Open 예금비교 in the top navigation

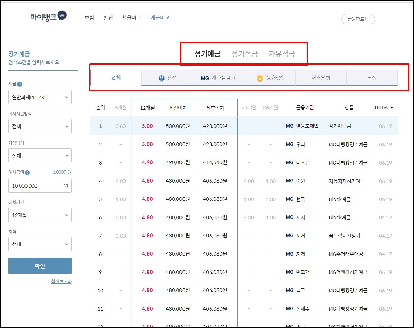[x=160, y=17]
